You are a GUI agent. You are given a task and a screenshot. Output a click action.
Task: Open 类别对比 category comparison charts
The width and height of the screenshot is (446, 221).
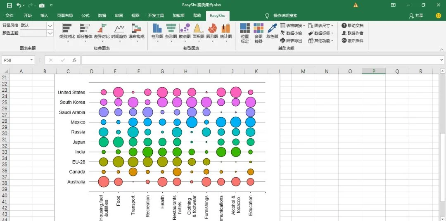67,33
